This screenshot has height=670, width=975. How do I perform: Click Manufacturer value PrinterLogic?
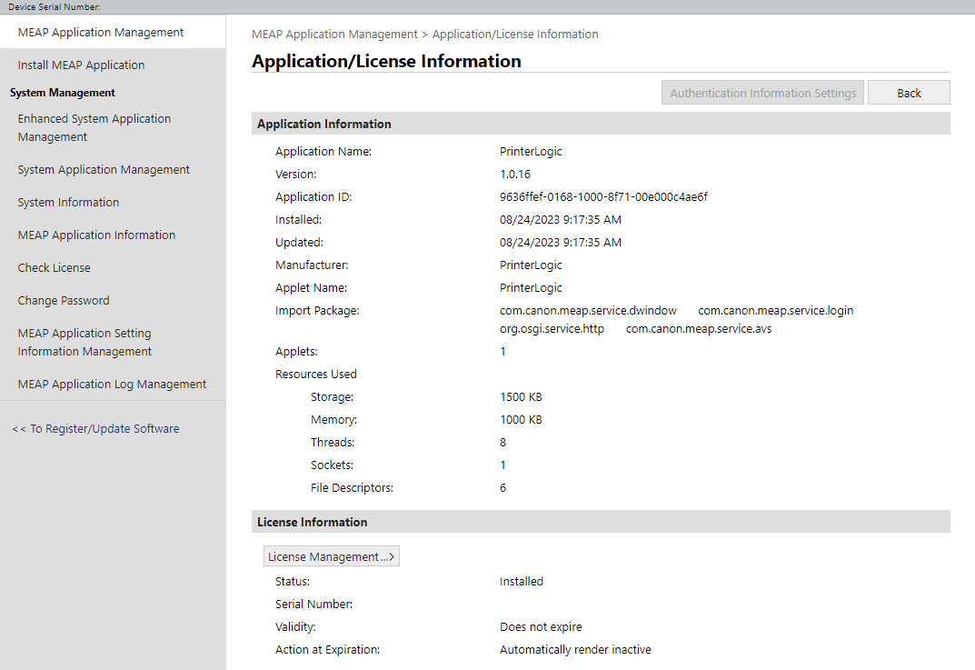click(531, 265)
